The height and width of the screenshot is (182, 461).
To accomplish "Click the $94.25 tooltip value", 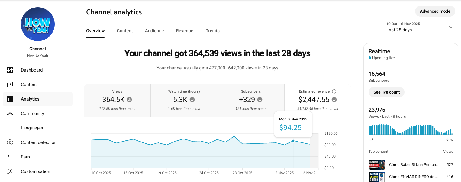I will (290, 128).
